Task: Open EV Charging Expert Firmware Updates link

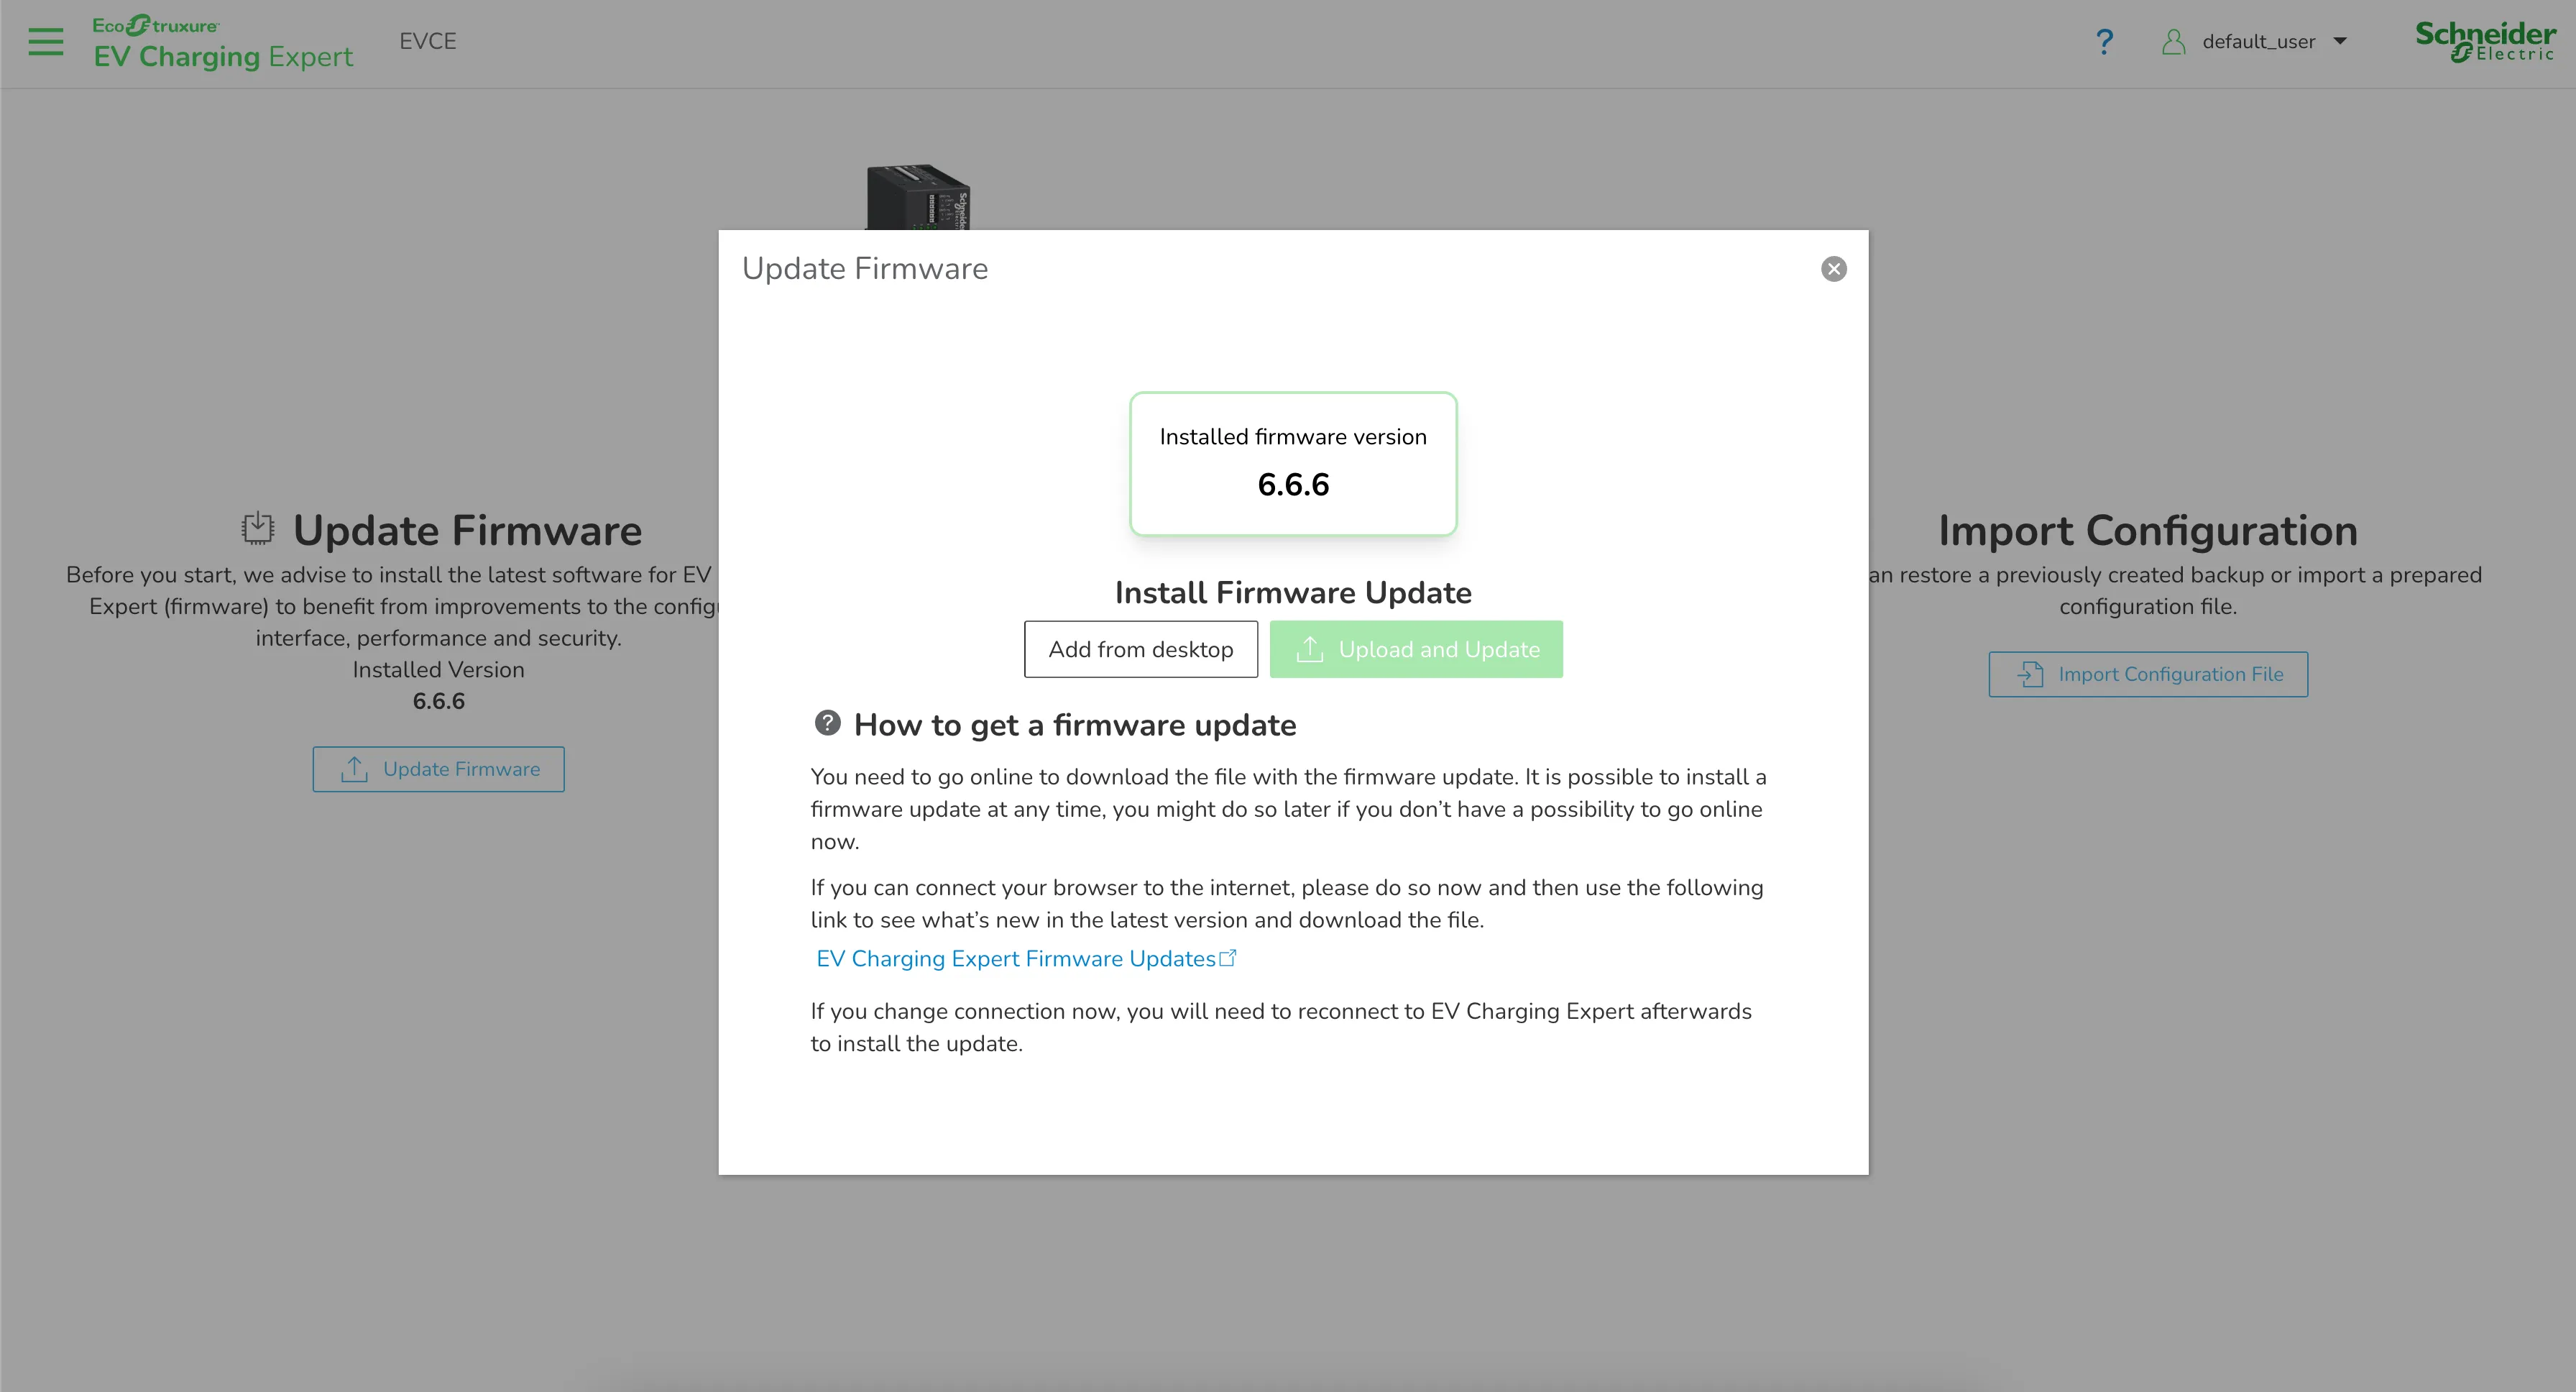Action: point(1016,958)
